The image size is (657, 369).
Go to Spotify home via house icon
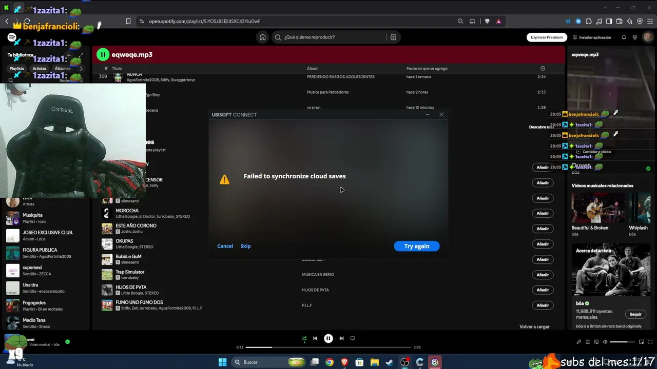coord(263,37)
